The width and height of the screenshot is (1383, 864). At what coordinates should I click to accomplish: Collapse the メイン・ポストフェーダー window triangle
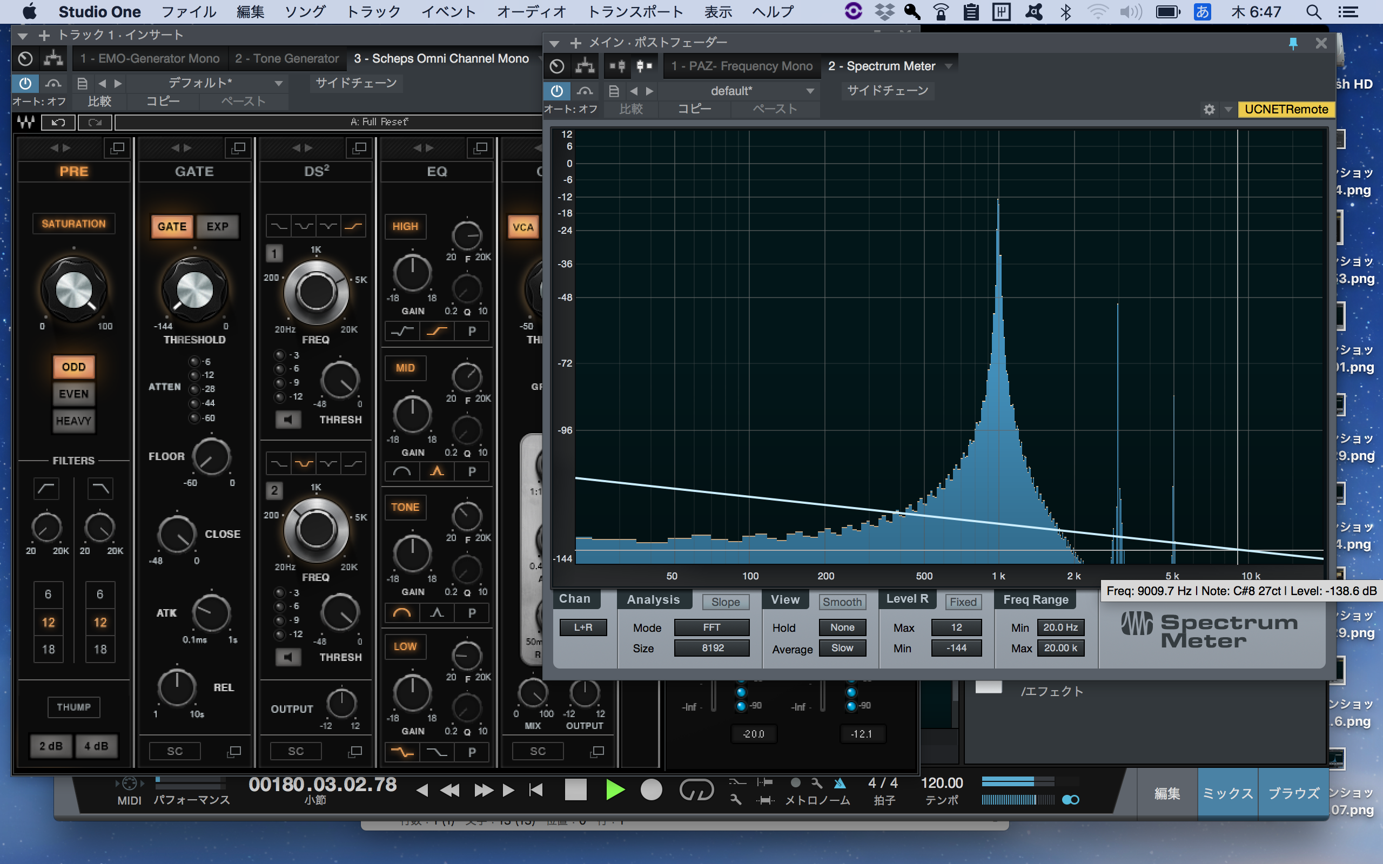(x=554, y=43)
